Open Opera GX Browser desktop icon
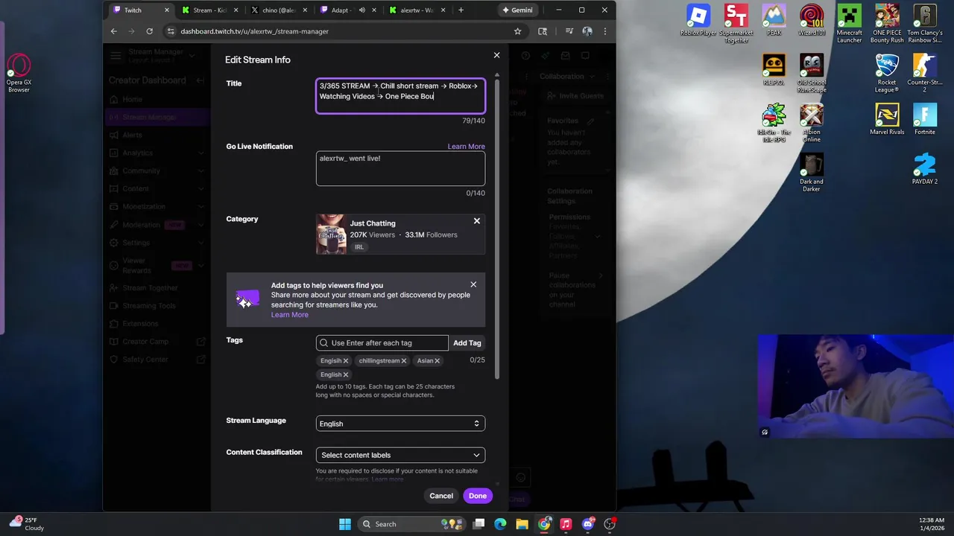Image resolution: width=954 pixels, height=536 pixels. point(19,74)
